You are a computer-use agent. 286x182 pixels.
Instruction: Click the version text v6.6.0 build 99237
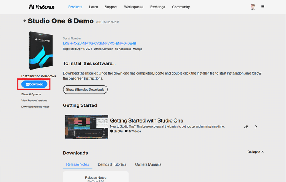(x=108, y=22)
